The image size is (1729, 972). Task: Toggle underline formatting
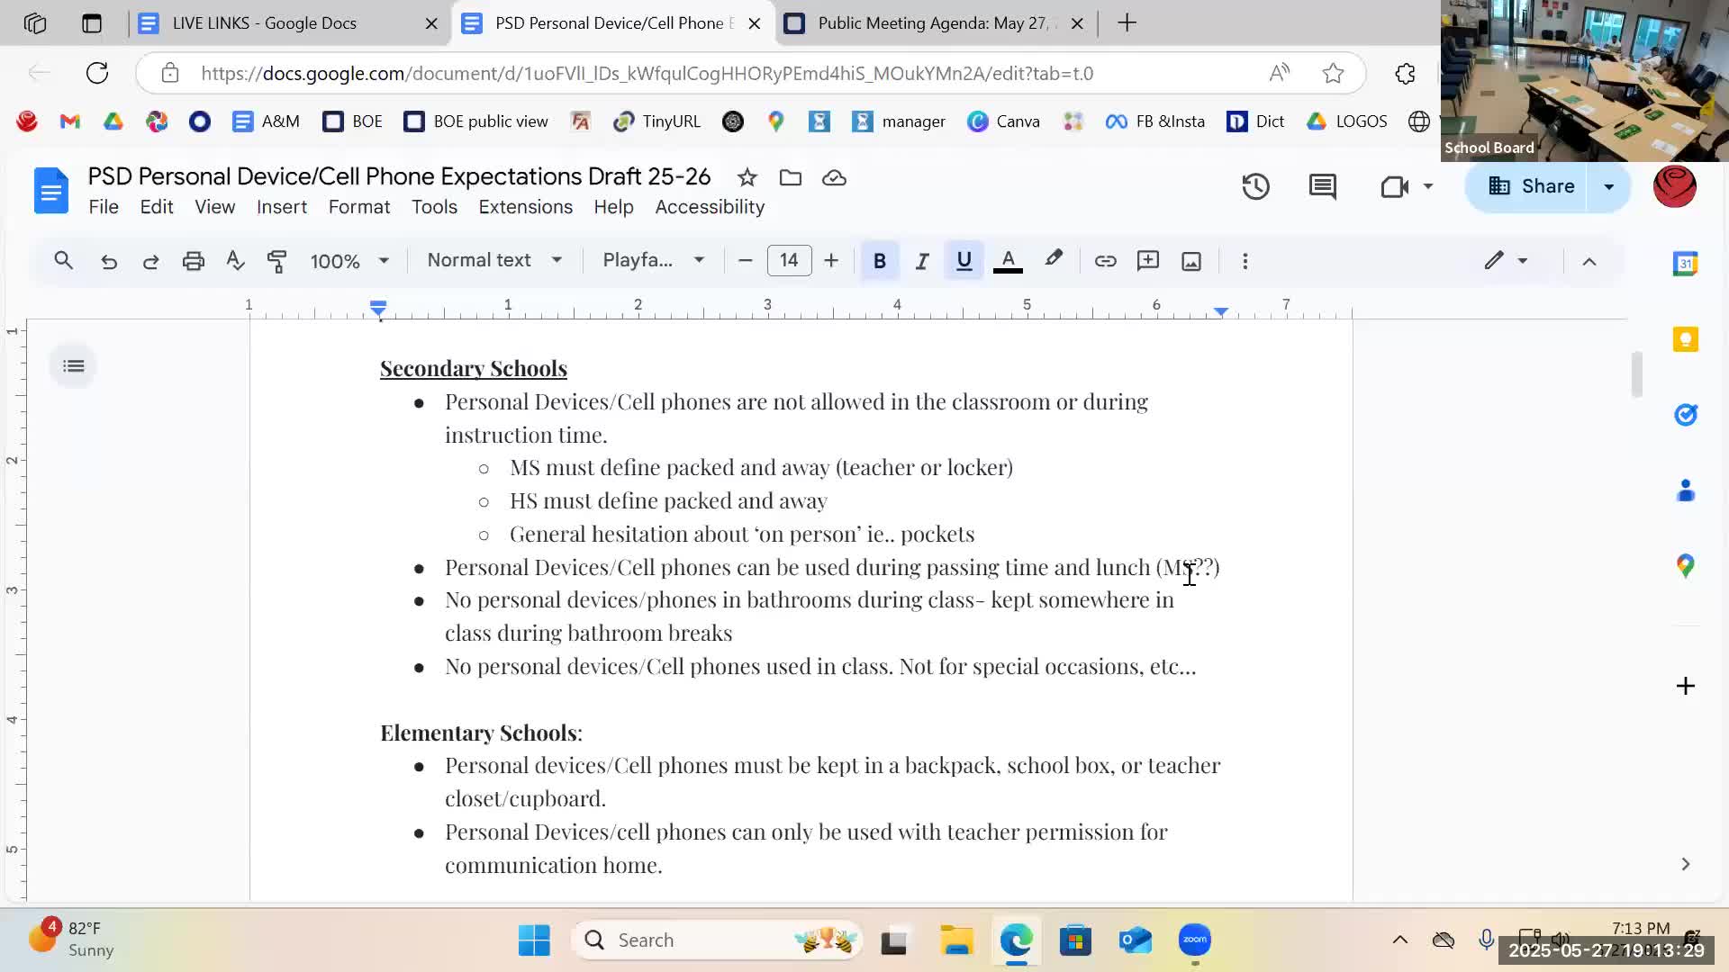pos(964,261)
